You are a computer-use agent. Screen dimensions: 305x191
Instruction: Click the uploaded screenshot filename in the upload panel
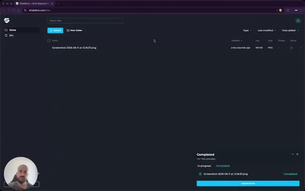click(226, 174)
